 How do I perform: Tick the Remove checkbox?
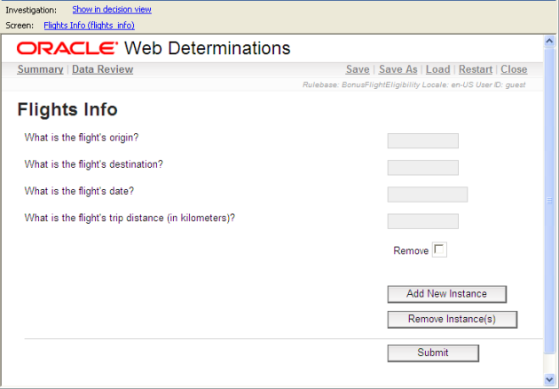click(x=439, y=250)
